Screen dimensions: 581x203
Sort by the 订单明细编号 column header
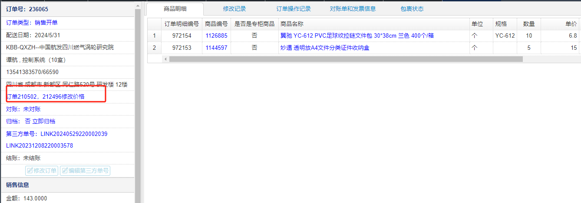[x=182, y=24]
